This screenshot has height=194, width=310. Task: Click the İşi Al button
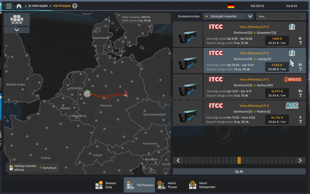pos(239,171)
